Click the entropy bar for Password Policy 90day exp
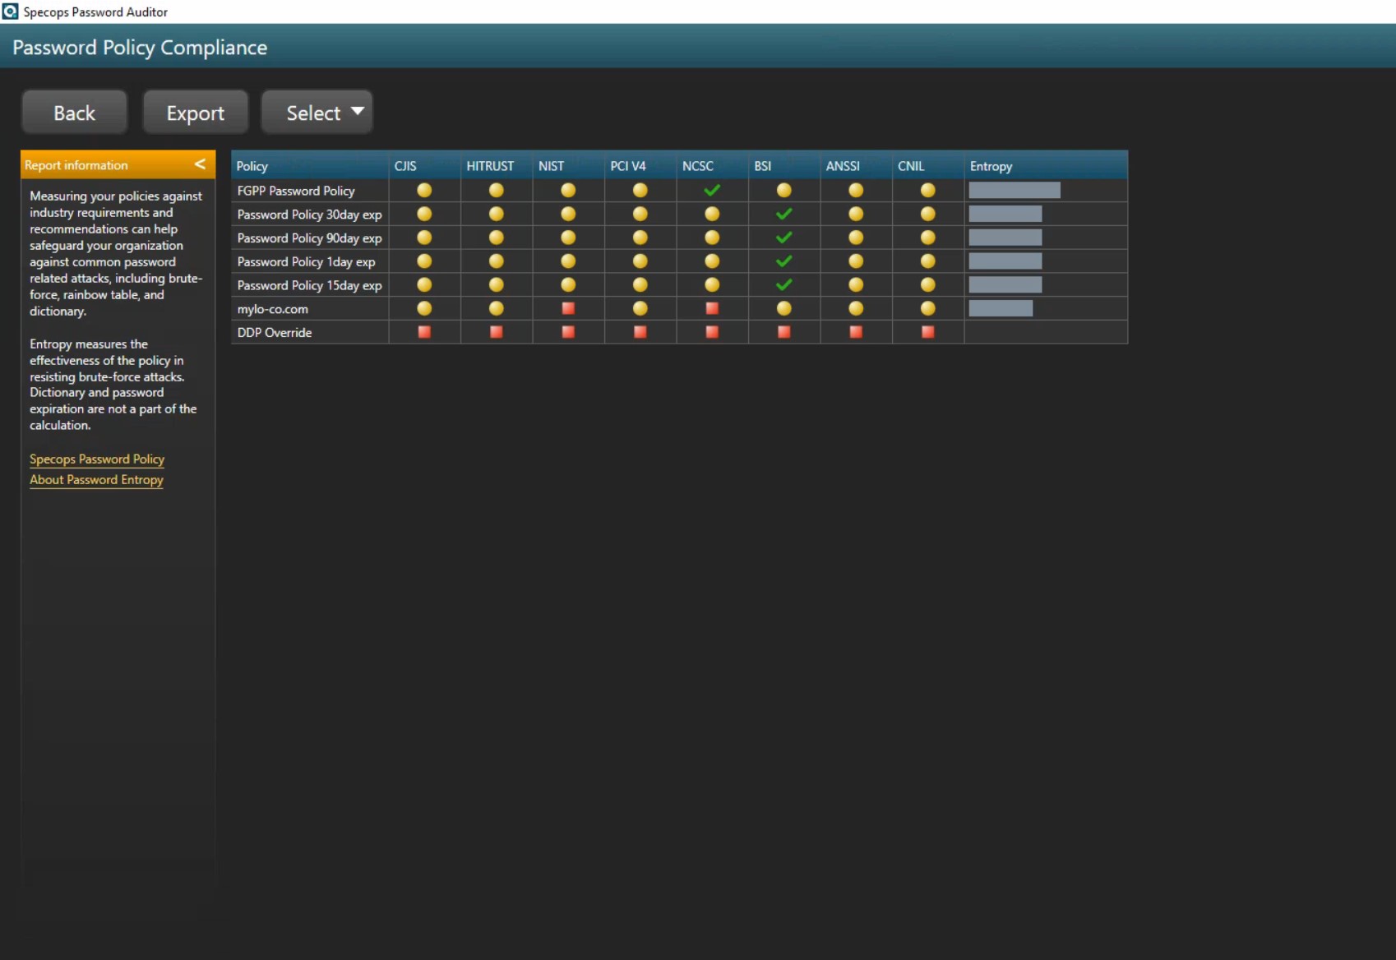1396x960 pixels. click(x=1005, y=238)
